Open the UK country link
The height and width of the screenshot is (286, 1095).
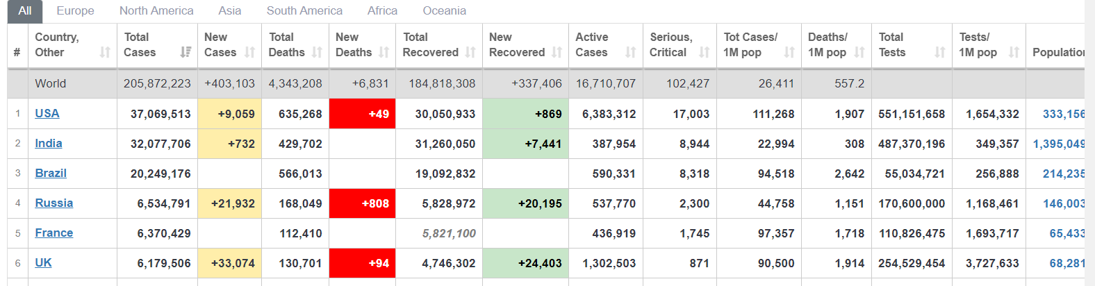(x=43, y=262)
